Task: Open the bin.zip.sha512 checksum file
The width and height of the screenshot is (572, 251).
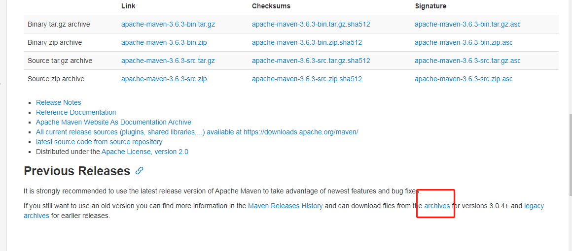Action: (x=307, y=42)
